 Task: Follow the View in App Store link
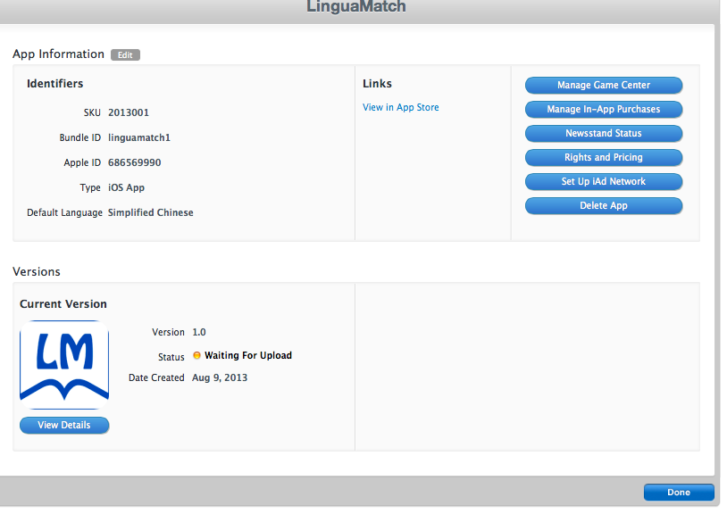pyautogui.click(x=401, y=107)
